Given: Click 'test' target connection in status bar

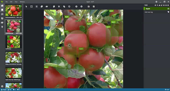Looking at the screenshot, I should click(9, 90).
